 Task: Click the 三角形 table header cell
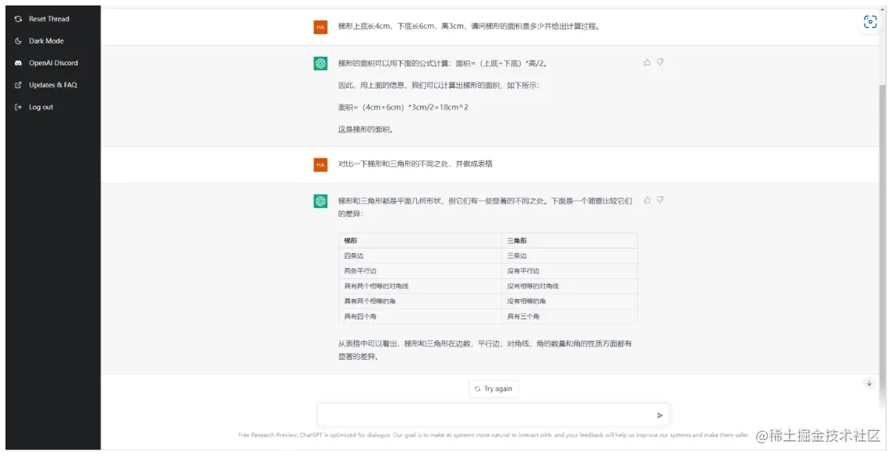[x=569, y=241]
